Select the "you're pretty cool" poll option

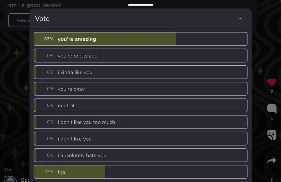pos(140,56)
